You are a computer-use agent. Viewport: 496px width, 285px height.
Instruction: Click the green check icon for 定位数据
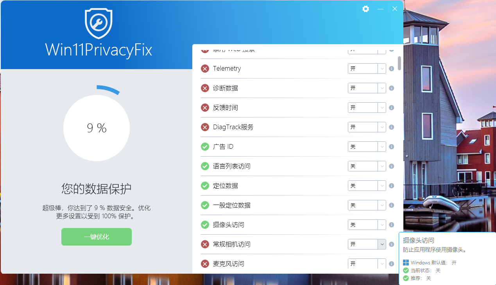(x=205, y=186)
